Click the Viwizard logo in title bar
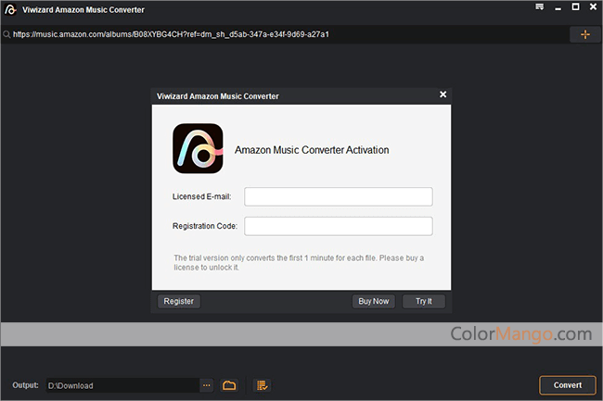Viewport: 603px width, 401px height. (x=10, y=9)
